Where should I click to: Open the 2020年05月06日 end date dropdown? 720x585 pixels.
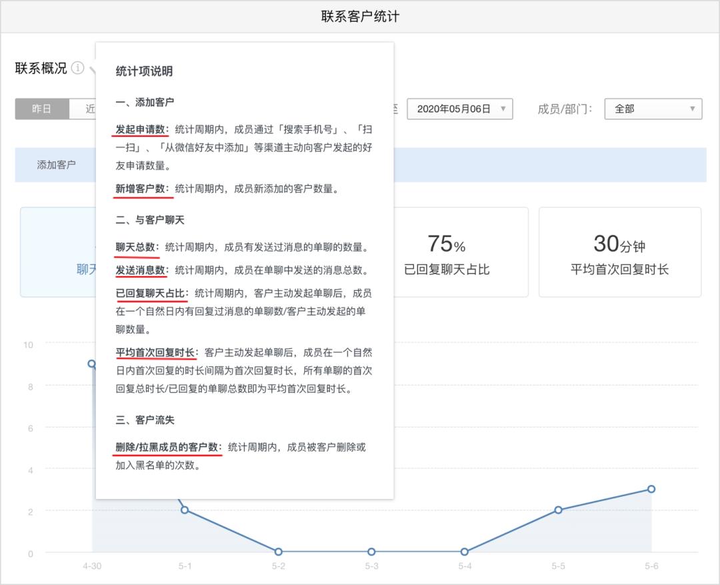coord(459,109)
